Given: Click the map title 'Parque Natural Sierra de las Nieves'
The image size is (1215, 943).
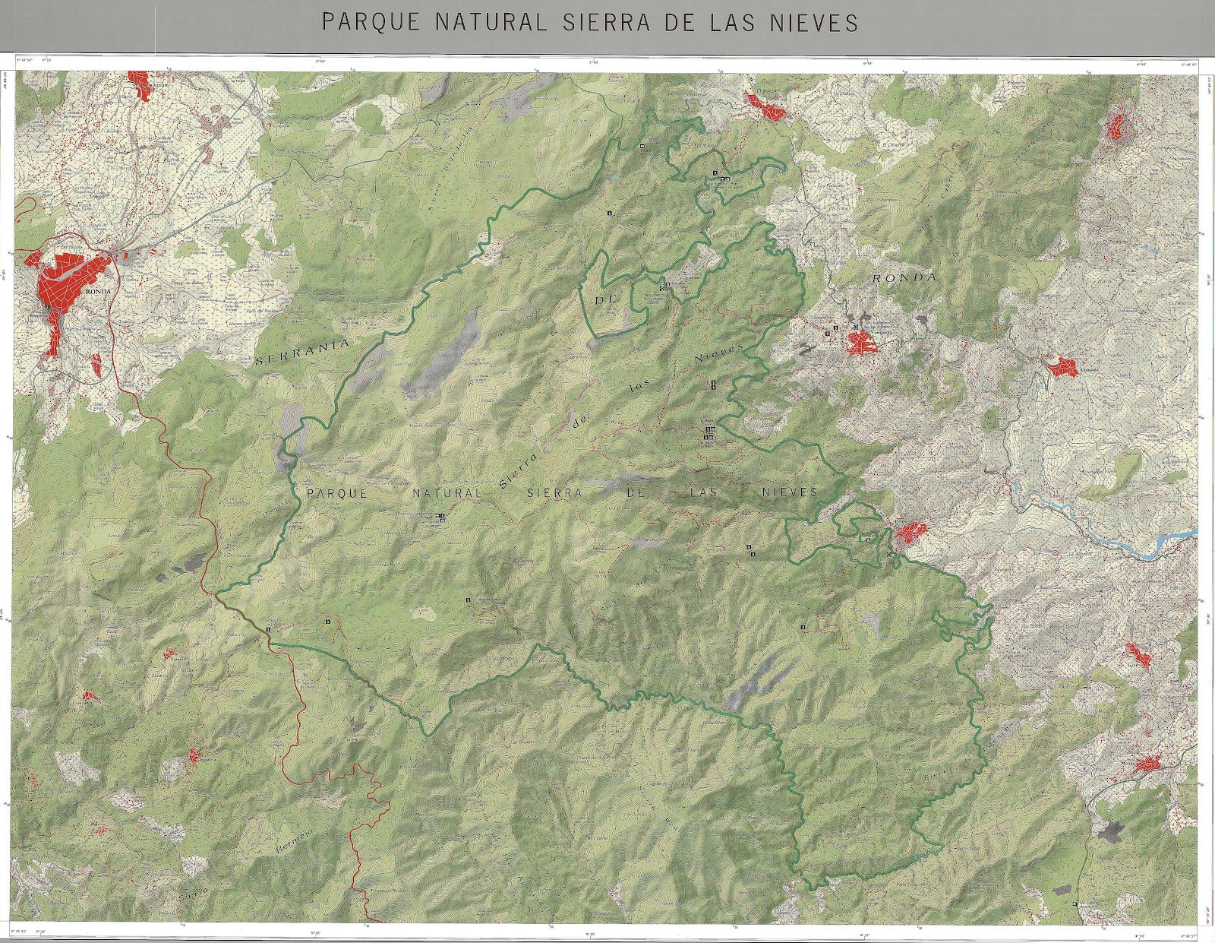Looking at the screenshot, I should (x=590, y=22).
